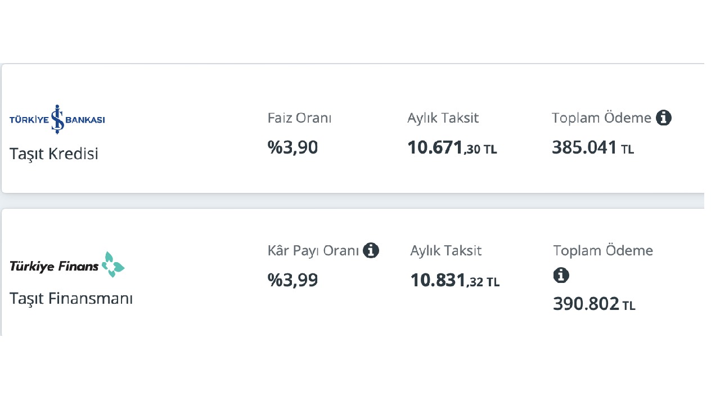The height and width of the screenshot is (405, 720).
Task: Click the Taşıt Finansmanı product name
Action: click(71, 299)
